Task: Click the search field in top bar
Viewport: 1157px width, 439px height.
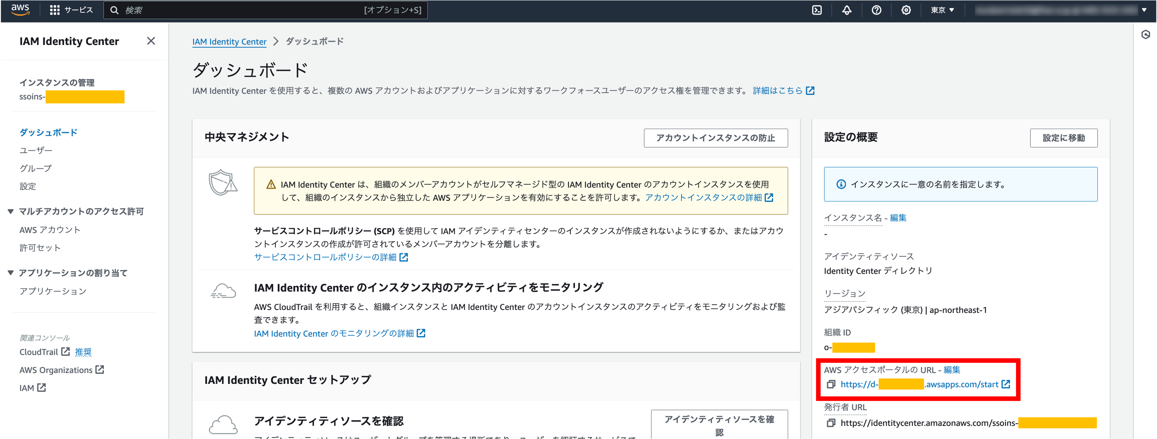Action: [266, 10]
